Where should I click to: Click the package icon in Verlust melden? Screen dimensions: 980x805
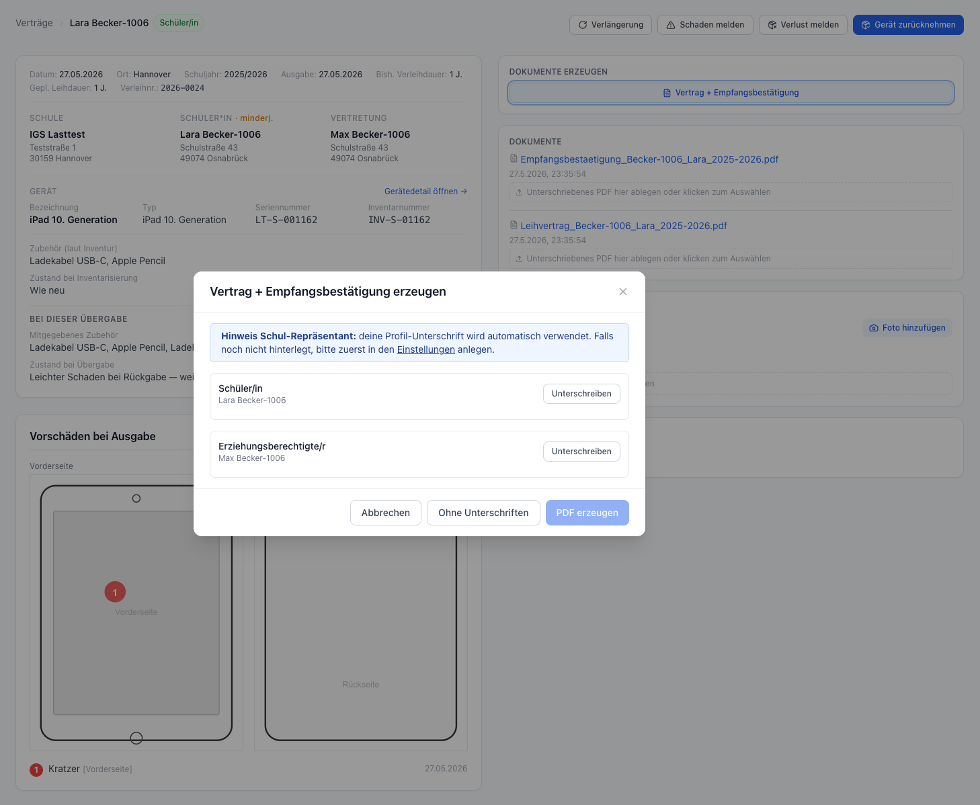772,25
